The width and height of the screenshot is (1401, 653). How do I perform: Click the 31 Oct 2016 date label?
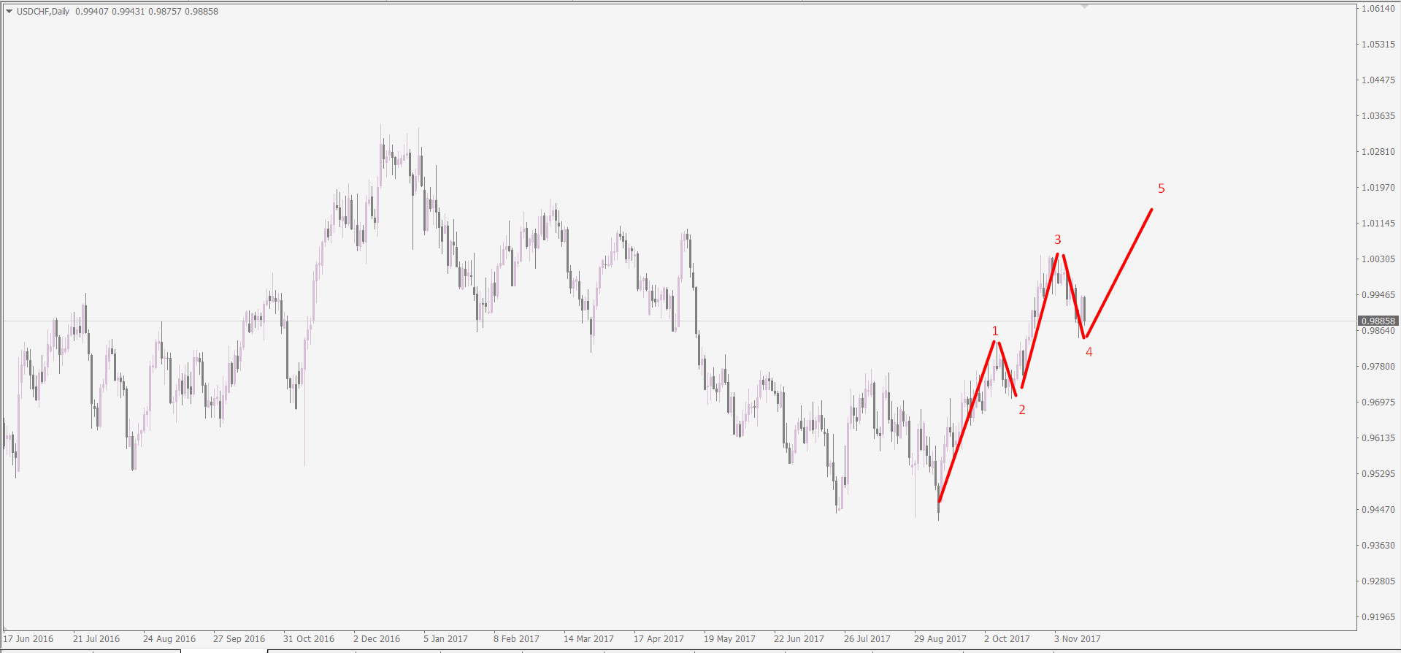(309, 639)
